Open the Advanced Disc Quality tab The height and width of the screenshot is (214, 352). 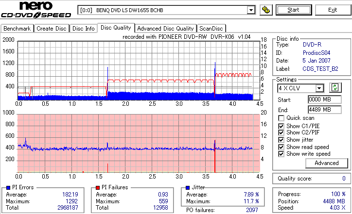(x=165, y=29)
